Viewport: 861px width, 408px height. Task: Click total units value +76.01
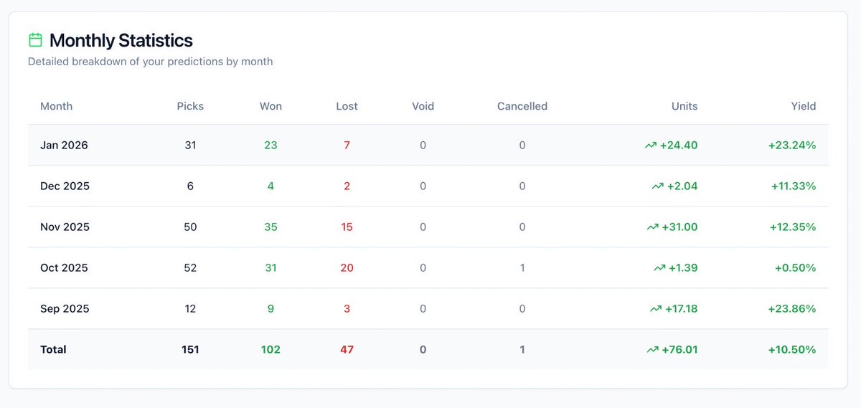(679, 349)
